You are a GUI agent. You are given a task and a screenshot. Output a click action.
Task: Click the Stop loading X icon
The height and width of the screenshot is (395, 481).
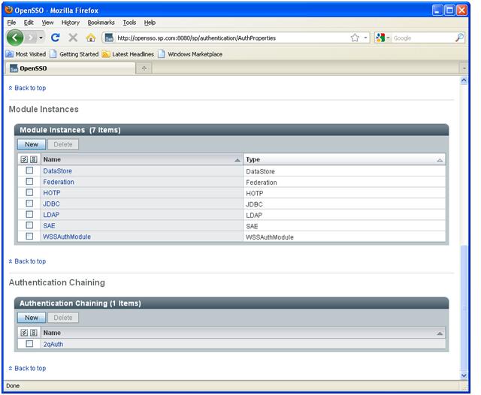73,38
